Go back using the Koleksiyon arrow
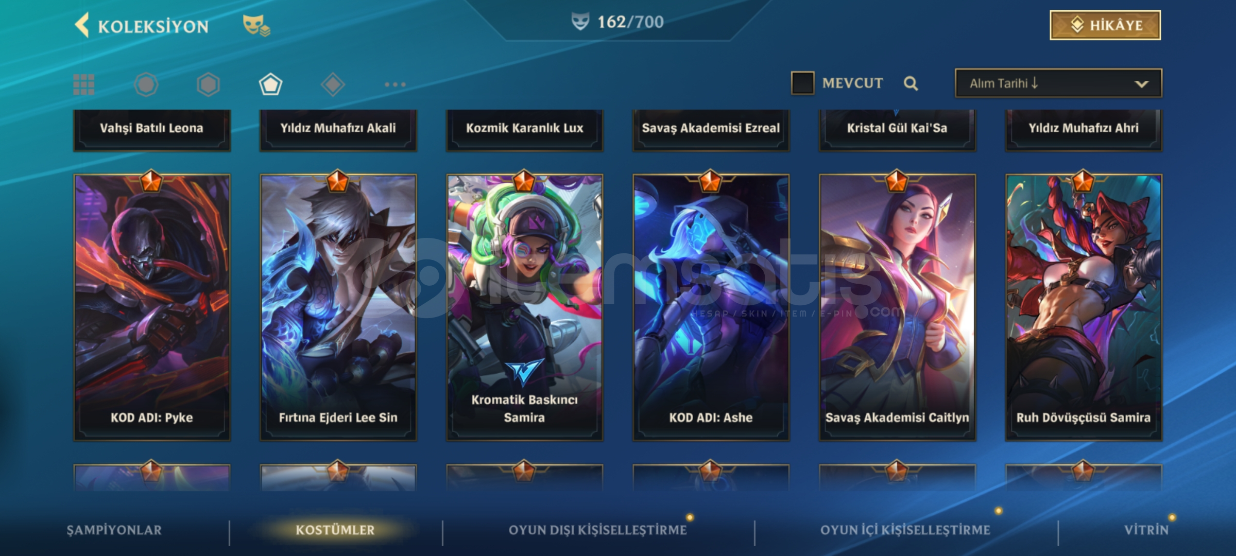Viewport: 1236px width, 556px height. click(82, 25)
